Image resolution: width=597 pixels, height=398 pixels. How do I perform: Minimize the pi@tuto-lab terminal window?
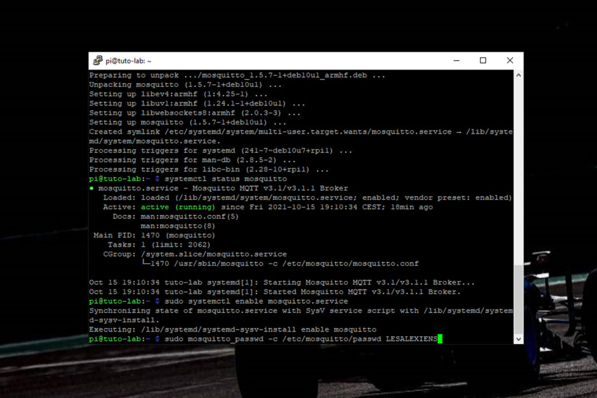[x=456, y=61]
